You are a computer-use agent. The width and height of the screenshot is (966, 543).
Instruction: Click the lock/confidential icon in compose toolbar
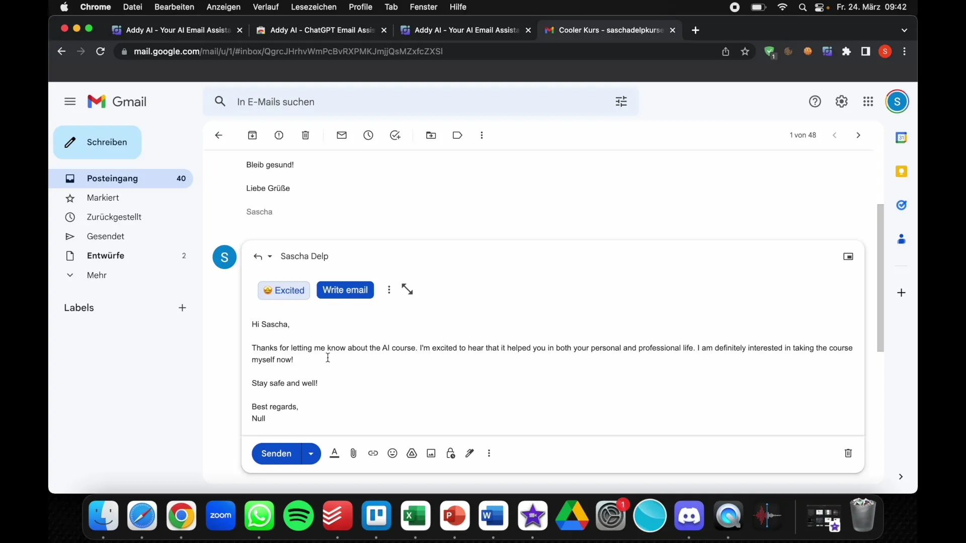[x=450, y=453]
